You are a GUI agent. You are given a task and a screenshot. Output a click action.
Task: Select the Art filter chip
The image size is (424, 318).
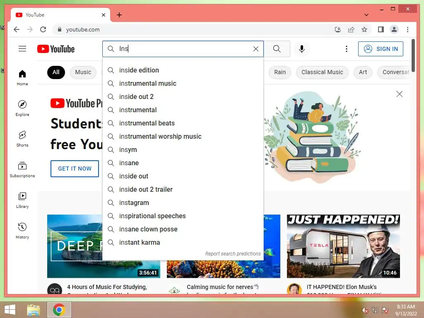click(363, 72)
